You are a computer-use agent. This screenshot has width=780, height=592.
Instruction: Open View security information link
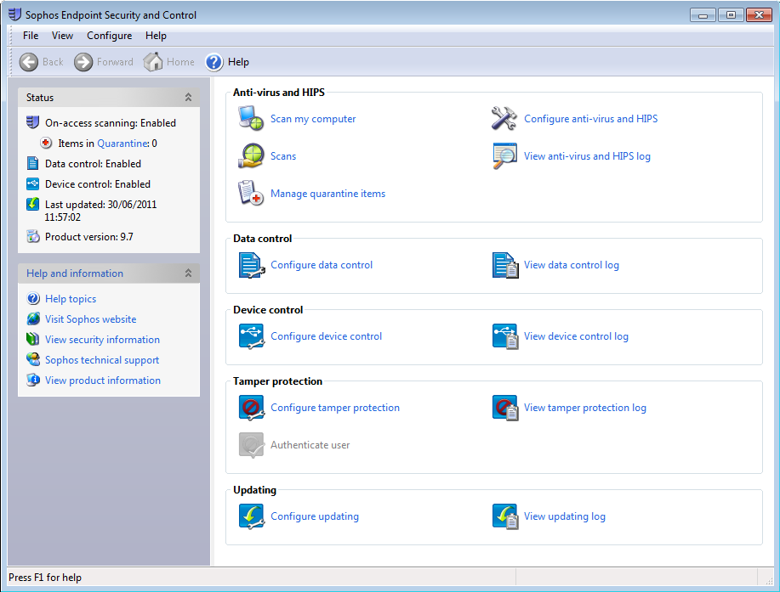coord(102,340)
